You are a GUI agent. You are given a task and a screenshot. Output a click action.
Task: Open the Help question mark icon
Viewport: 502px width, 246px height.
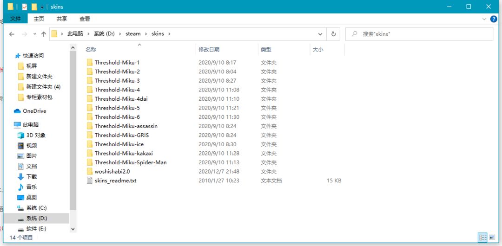[x=494, y=19]
